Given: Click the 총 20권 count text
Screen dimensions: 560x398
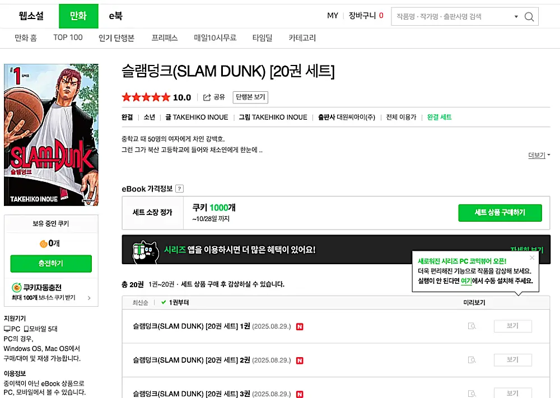Looking at the screenshot, I should (x=133, y=284).
